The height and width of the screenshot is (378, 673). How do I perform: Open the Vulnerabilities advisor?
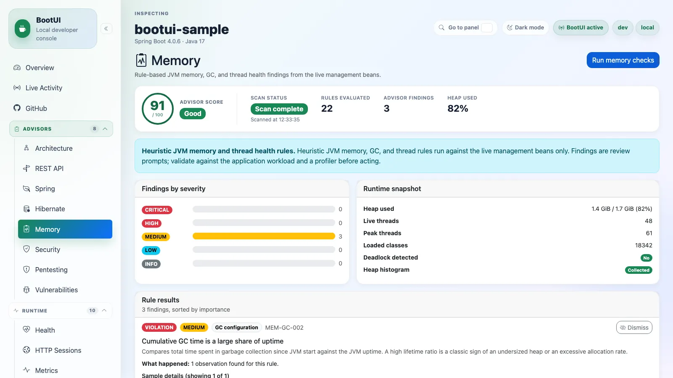tap(65, 289)
